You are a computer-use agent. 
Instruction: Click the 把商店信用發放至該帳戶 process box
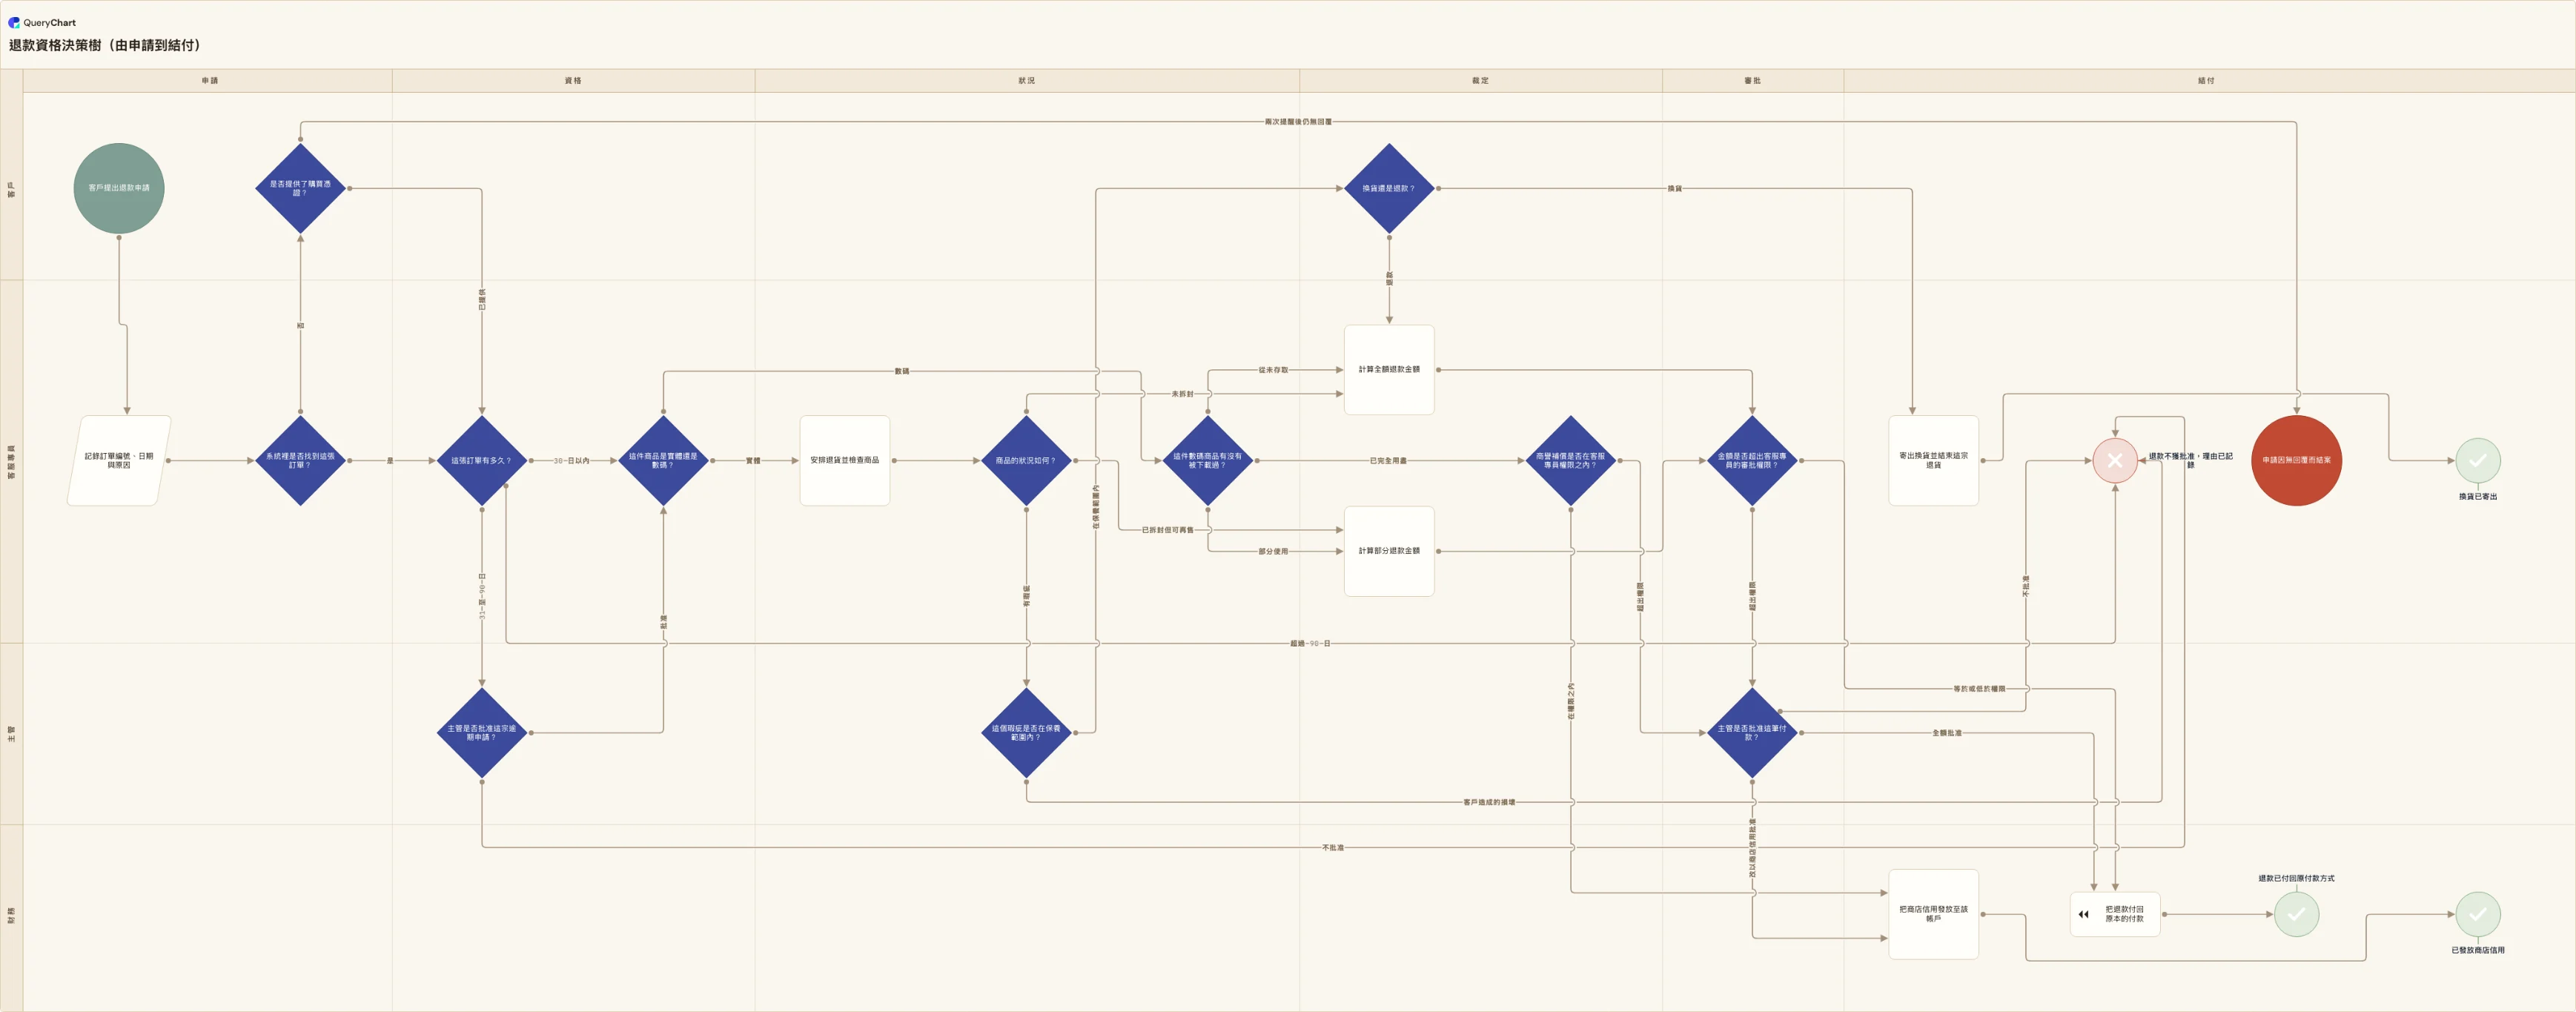[1934, 914]
